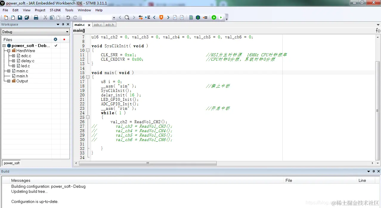Click the orange Replace arrows icon

141,18
